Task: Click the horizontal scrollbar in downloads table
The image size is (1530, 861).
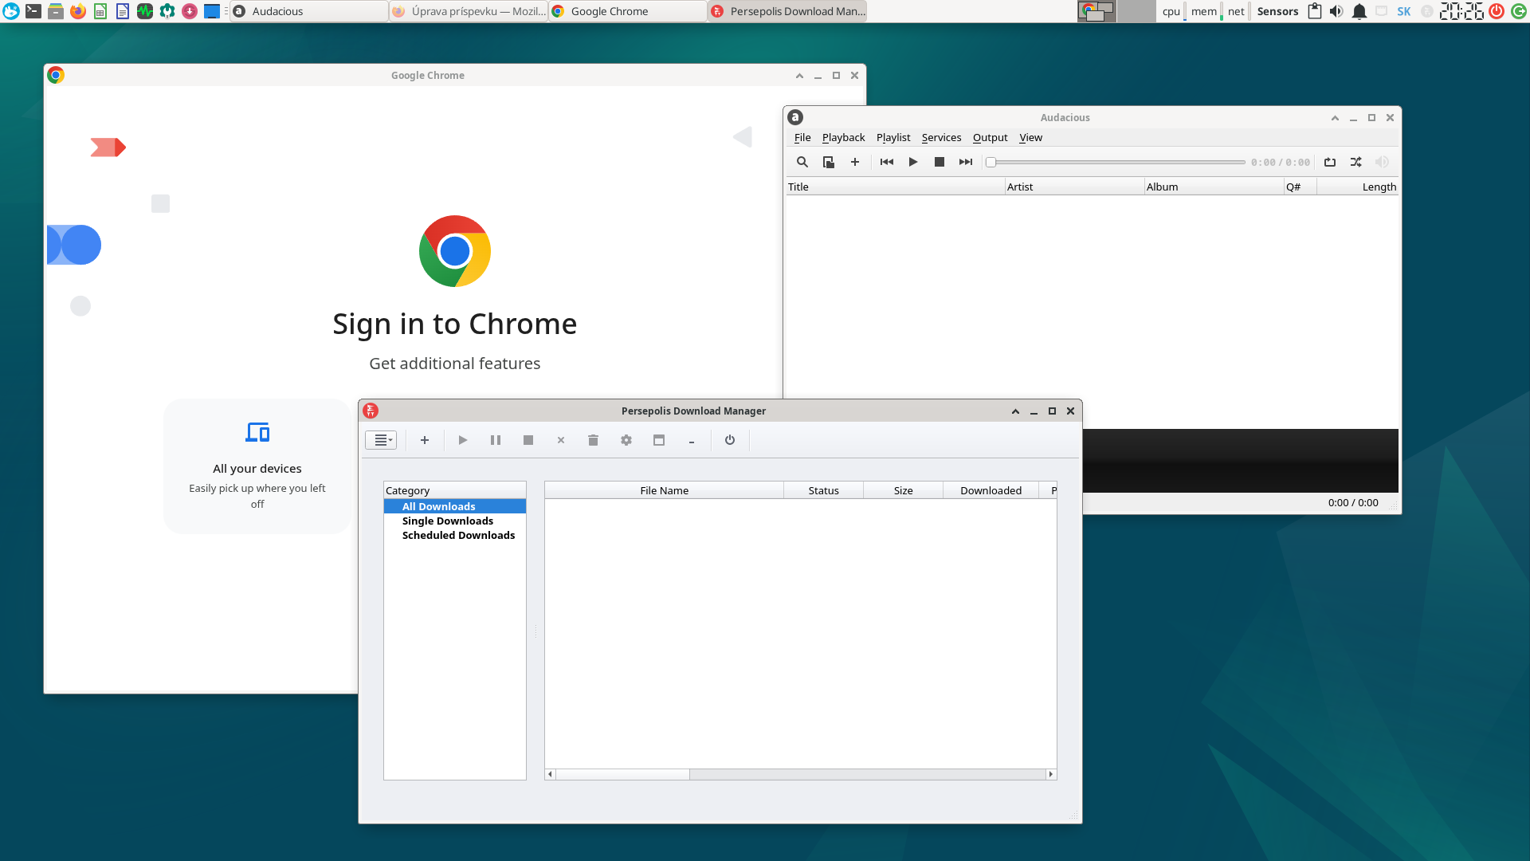Action: coord(622,774)
